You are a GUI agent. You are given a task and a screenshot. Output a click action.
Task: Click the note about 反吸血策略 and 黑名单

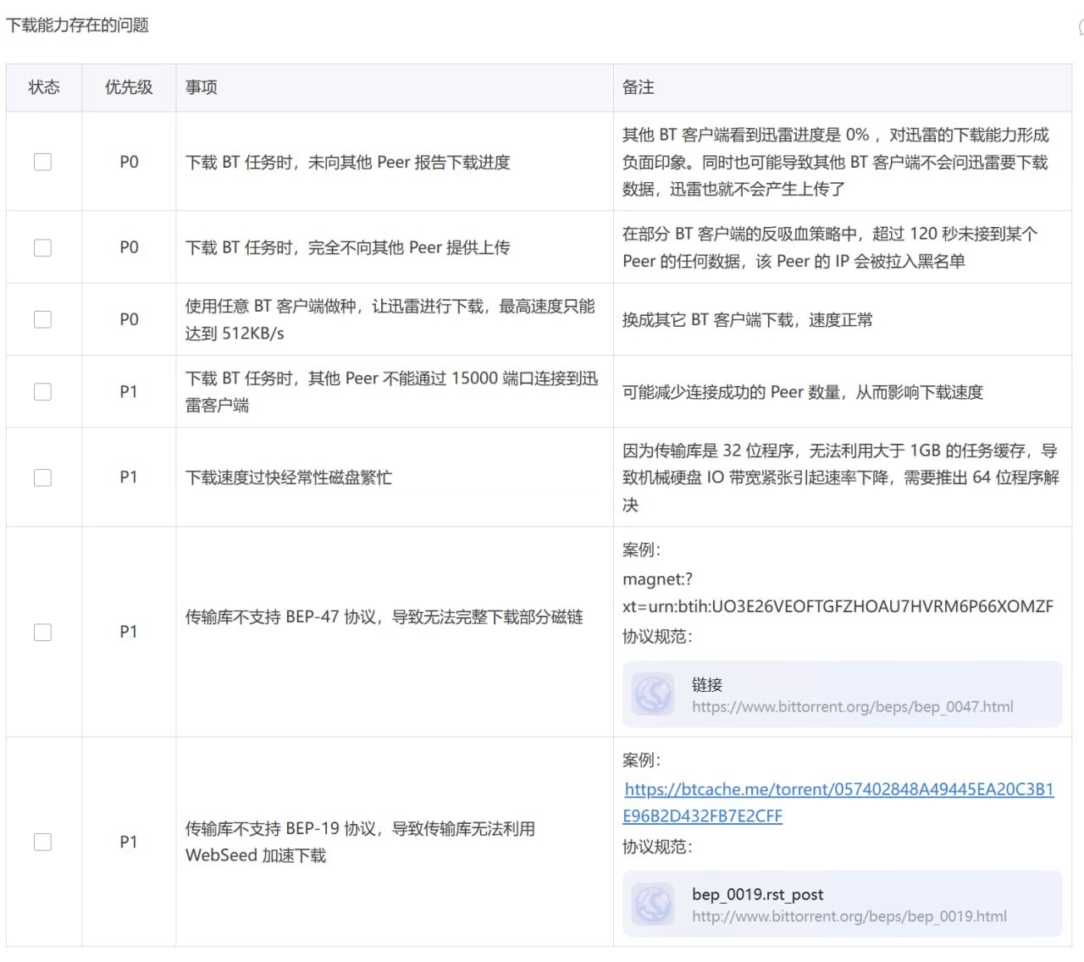(830, 247)
